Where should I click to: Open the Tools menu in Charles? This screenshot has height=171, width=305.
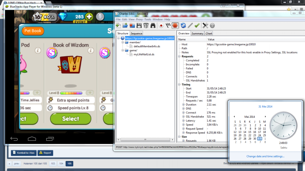click(x=148, y=19)
